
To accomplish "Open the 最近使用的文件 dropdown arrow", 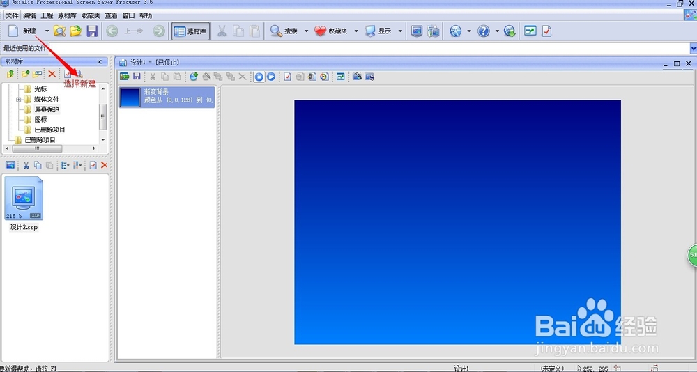I will [x=694, y=48].
